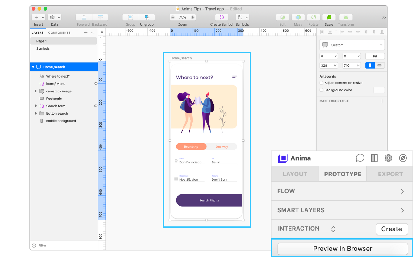The height and width of the screenshot is (261, 417).
Task: Click zoom in plus button
Action: coord(192,18)
